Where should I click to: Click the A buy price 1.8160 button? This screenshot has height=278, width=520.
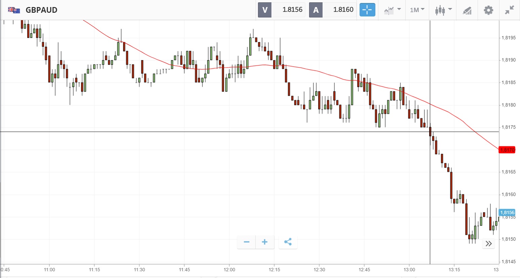tap(333, 10)
